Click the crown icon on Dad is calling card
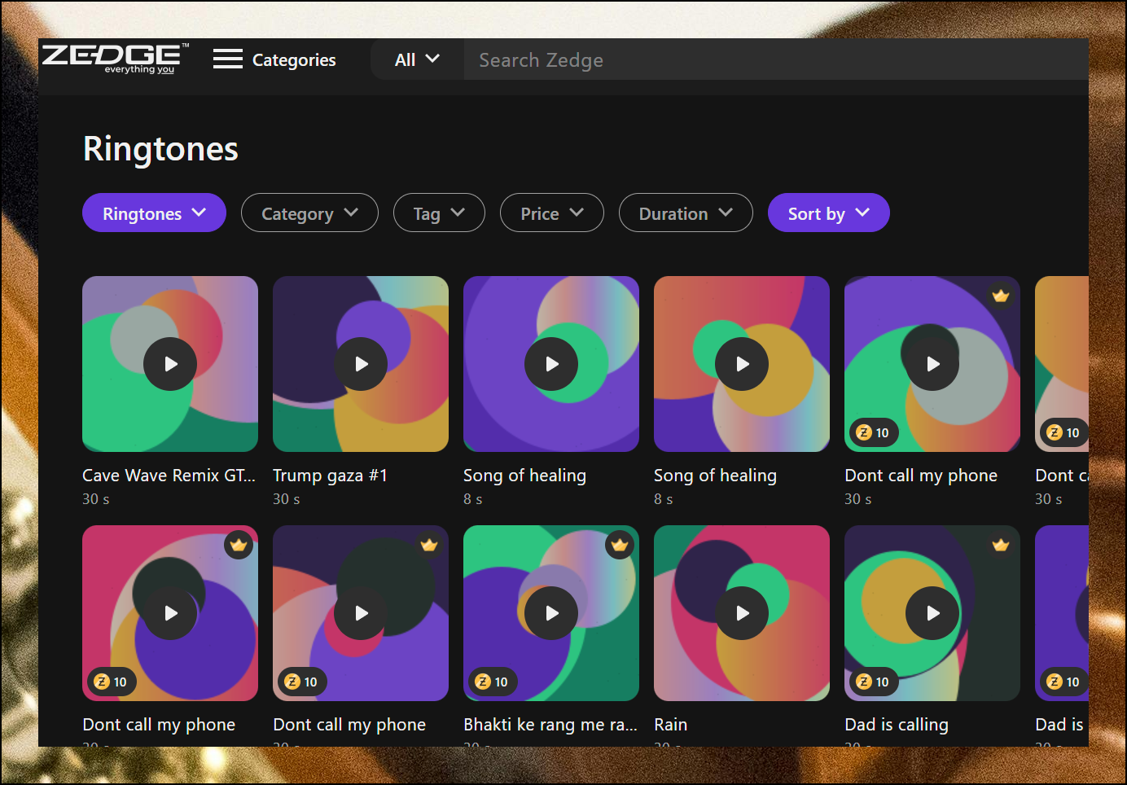The width and height of the screenshot is (1127, 785). (1001, 545)
